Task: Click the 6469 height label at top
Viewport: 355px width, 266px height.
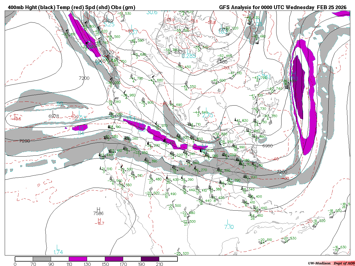Action: [x=108, y=21]
